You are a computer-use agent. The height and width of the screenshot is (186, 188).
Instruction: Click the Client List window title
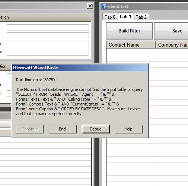[118, 6]
